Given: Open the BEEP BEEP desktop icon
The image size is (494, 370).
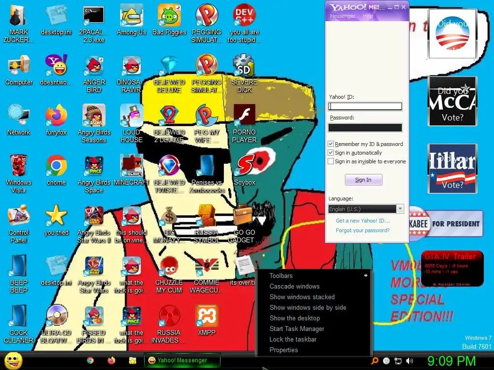Looking at the screenshot, I should (19, 274).
